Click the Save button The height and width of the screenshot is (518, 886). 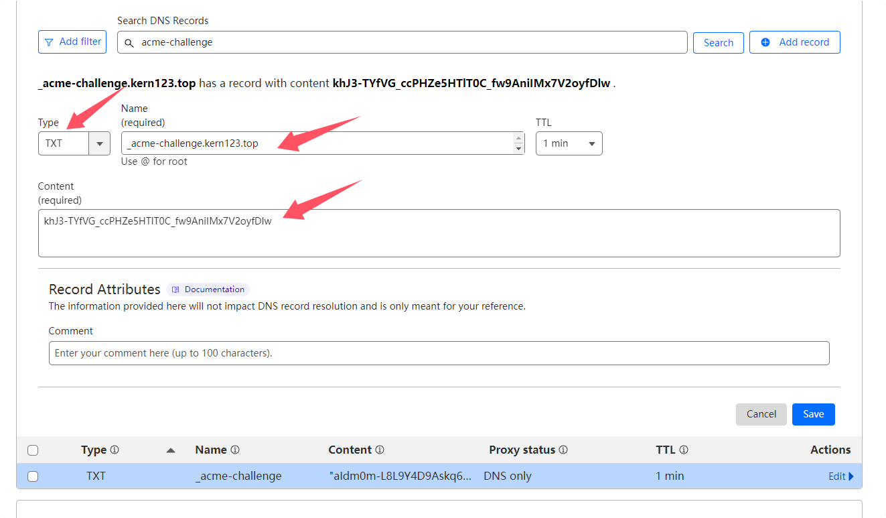pos(813,414)
